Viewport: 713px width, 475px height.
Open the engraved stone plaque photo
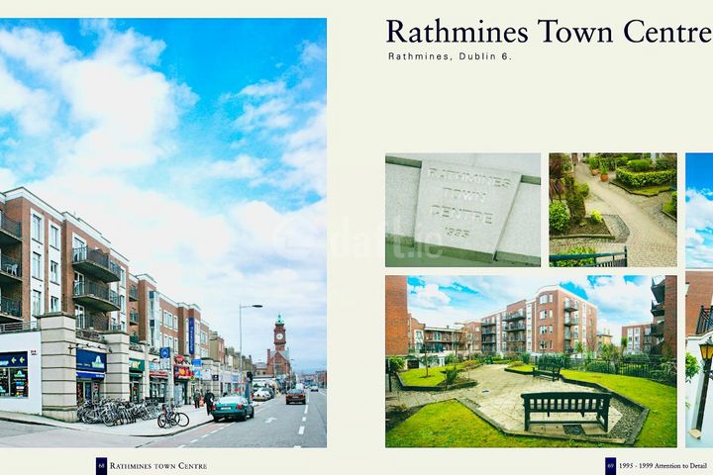click(x=462, y=210)
